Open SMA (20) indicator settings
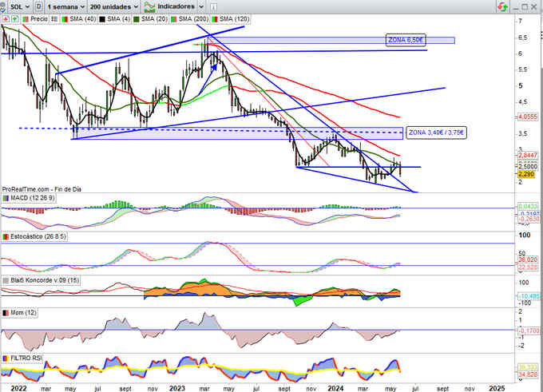 pyautogui.click(x=154, y=18)
